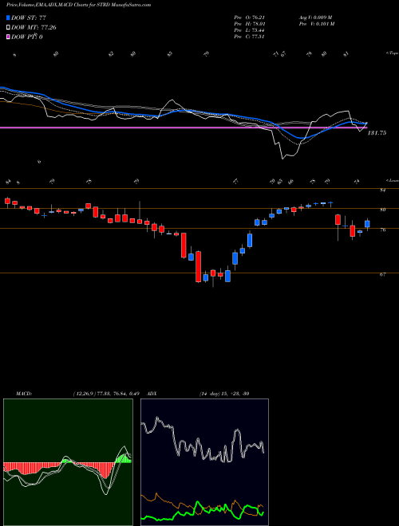Image resolution: width=399 pixels, height=526 pixels.
Task: Click the 67 price axis label
Action: tap(382, 274)
